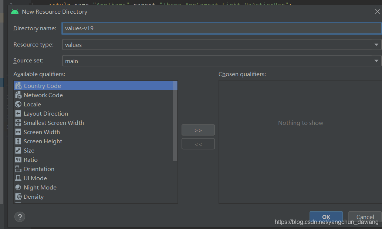Click the UI Mode icon
382x229 pixels.
tap(18, 178)
